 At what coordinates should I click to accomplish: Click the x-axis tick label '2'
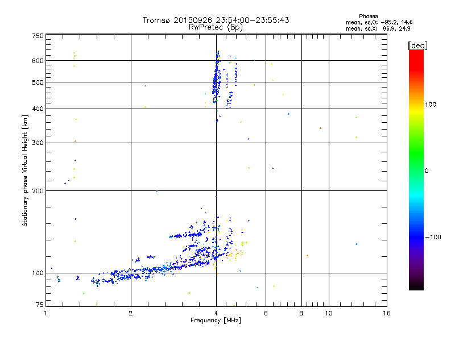pos(131,313)
